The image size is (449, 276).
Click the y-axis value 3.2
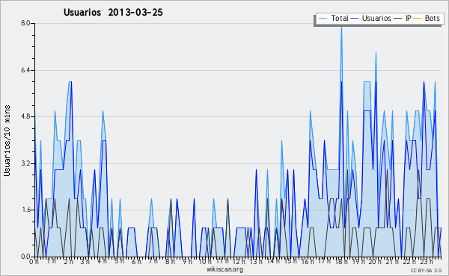(x=25, y=163)
